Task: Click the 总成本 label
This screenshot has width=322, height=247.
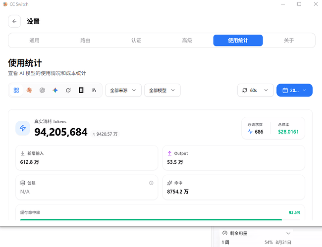Action: click(283, 125)
